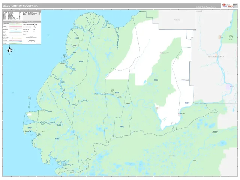Click the map legend box
The width and height of the screenshot is (240, 180).
(x=22, y=33)
